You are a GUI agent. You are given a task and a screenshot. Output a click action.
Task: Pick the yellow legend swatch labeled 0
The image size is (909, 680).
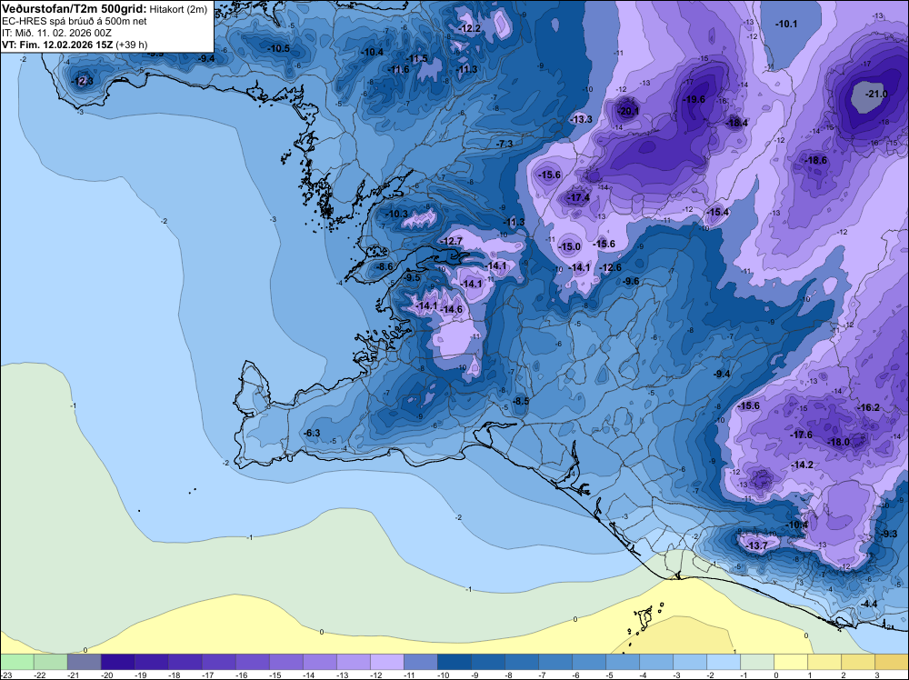pyautogui.click(x=790, y=662)
